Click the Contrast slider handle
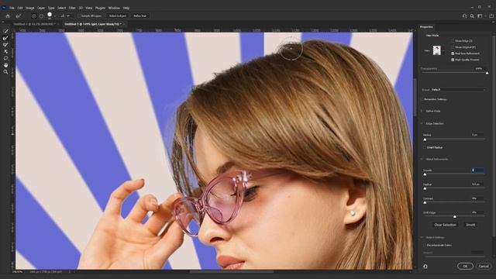Screen dimensions: 496x279 (425, 202)
